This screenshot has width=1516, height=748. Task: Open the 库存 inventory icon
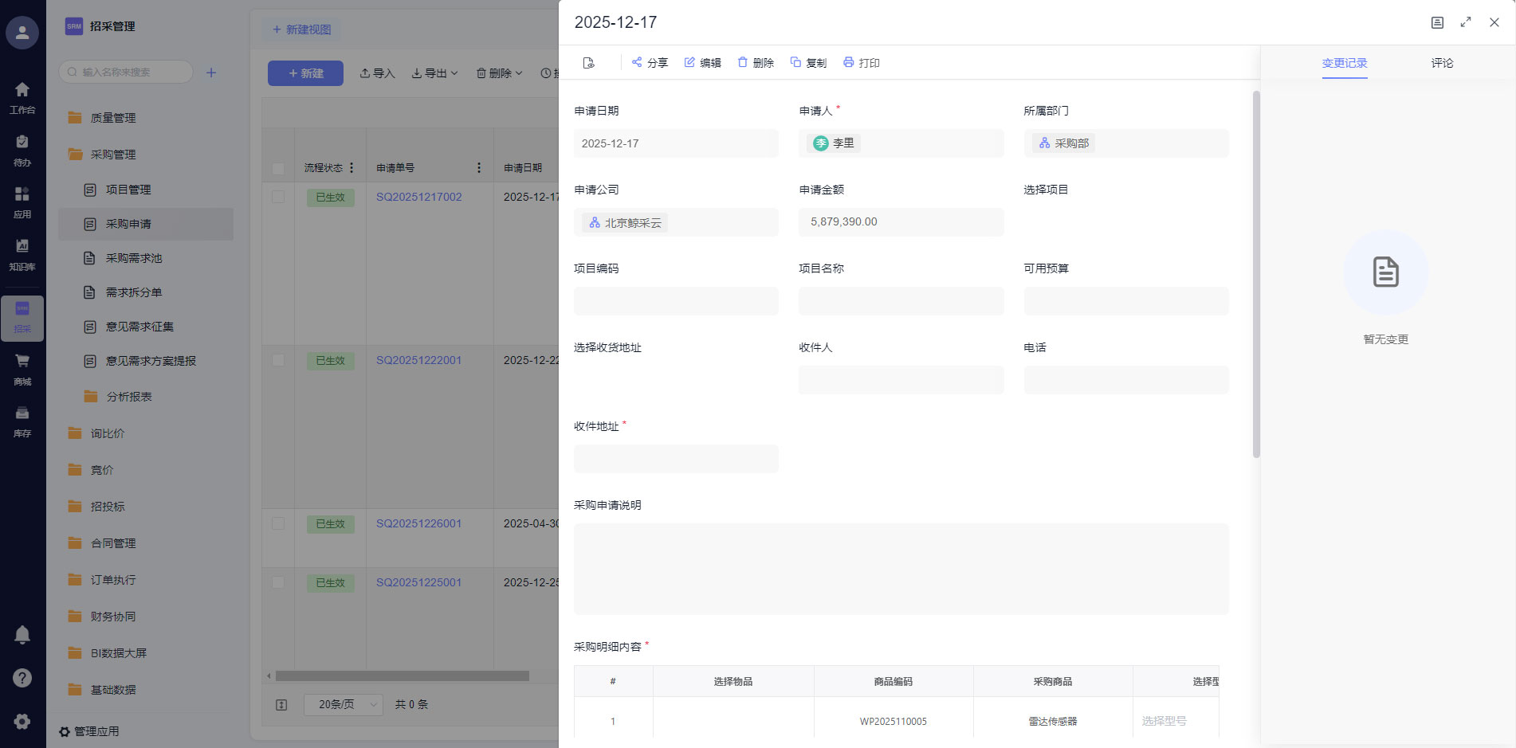tap(22, 413)
